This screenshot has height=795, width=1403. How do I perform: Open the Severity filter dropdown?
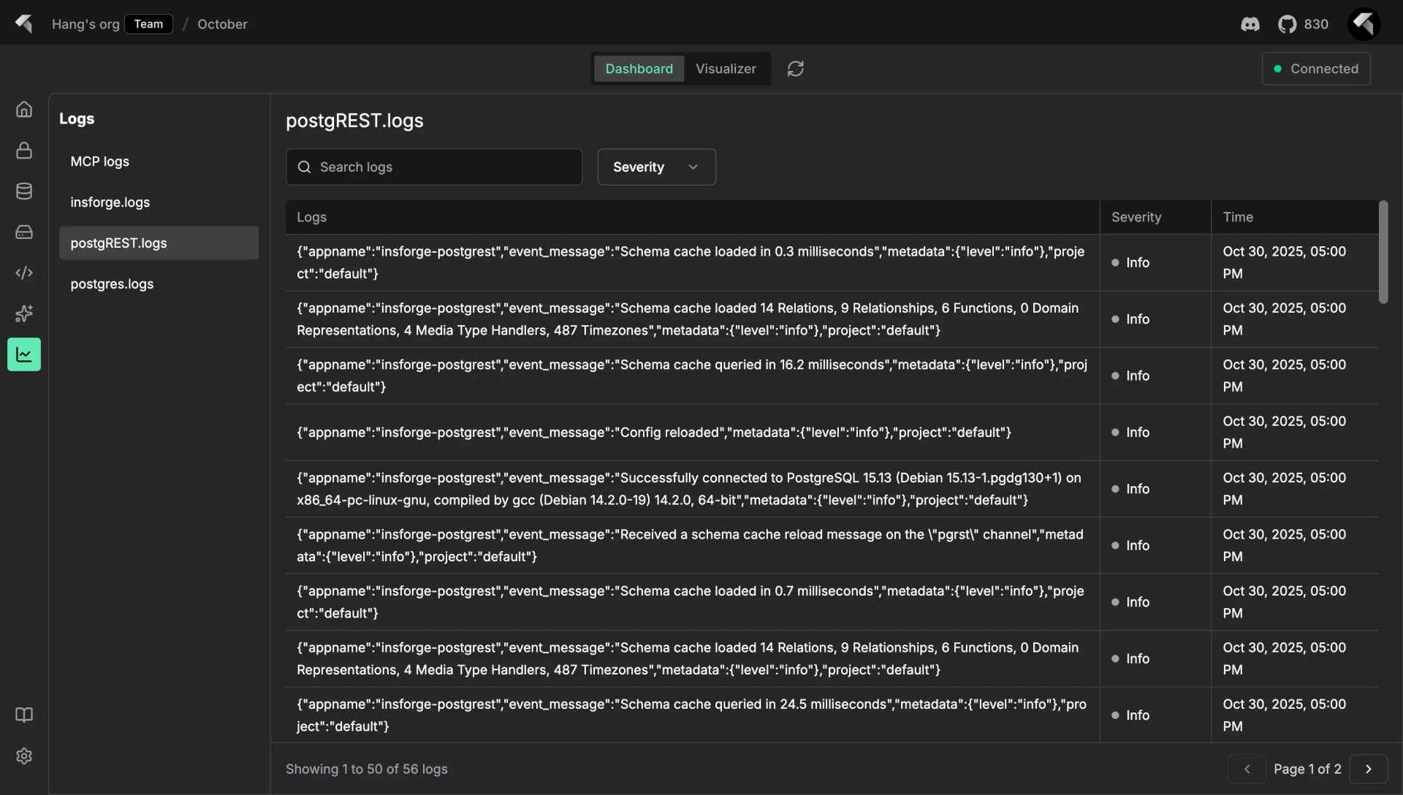click(x=655, y=167)
